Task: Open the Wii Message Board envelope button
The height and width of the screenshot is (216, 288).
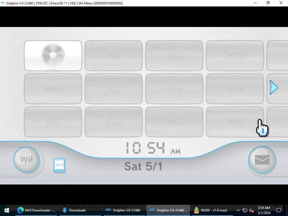Action: point(262,160)
